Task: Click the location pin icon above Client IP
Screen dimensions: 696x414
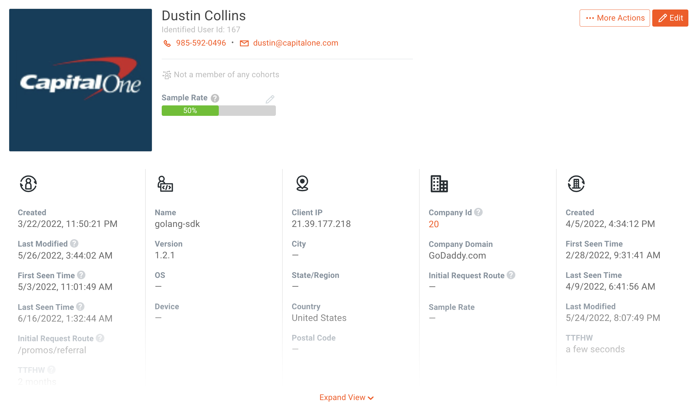Action: coord(302,184)
